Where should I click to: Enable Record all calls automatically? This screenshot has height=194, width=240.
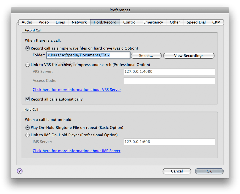tap(28, 99)
